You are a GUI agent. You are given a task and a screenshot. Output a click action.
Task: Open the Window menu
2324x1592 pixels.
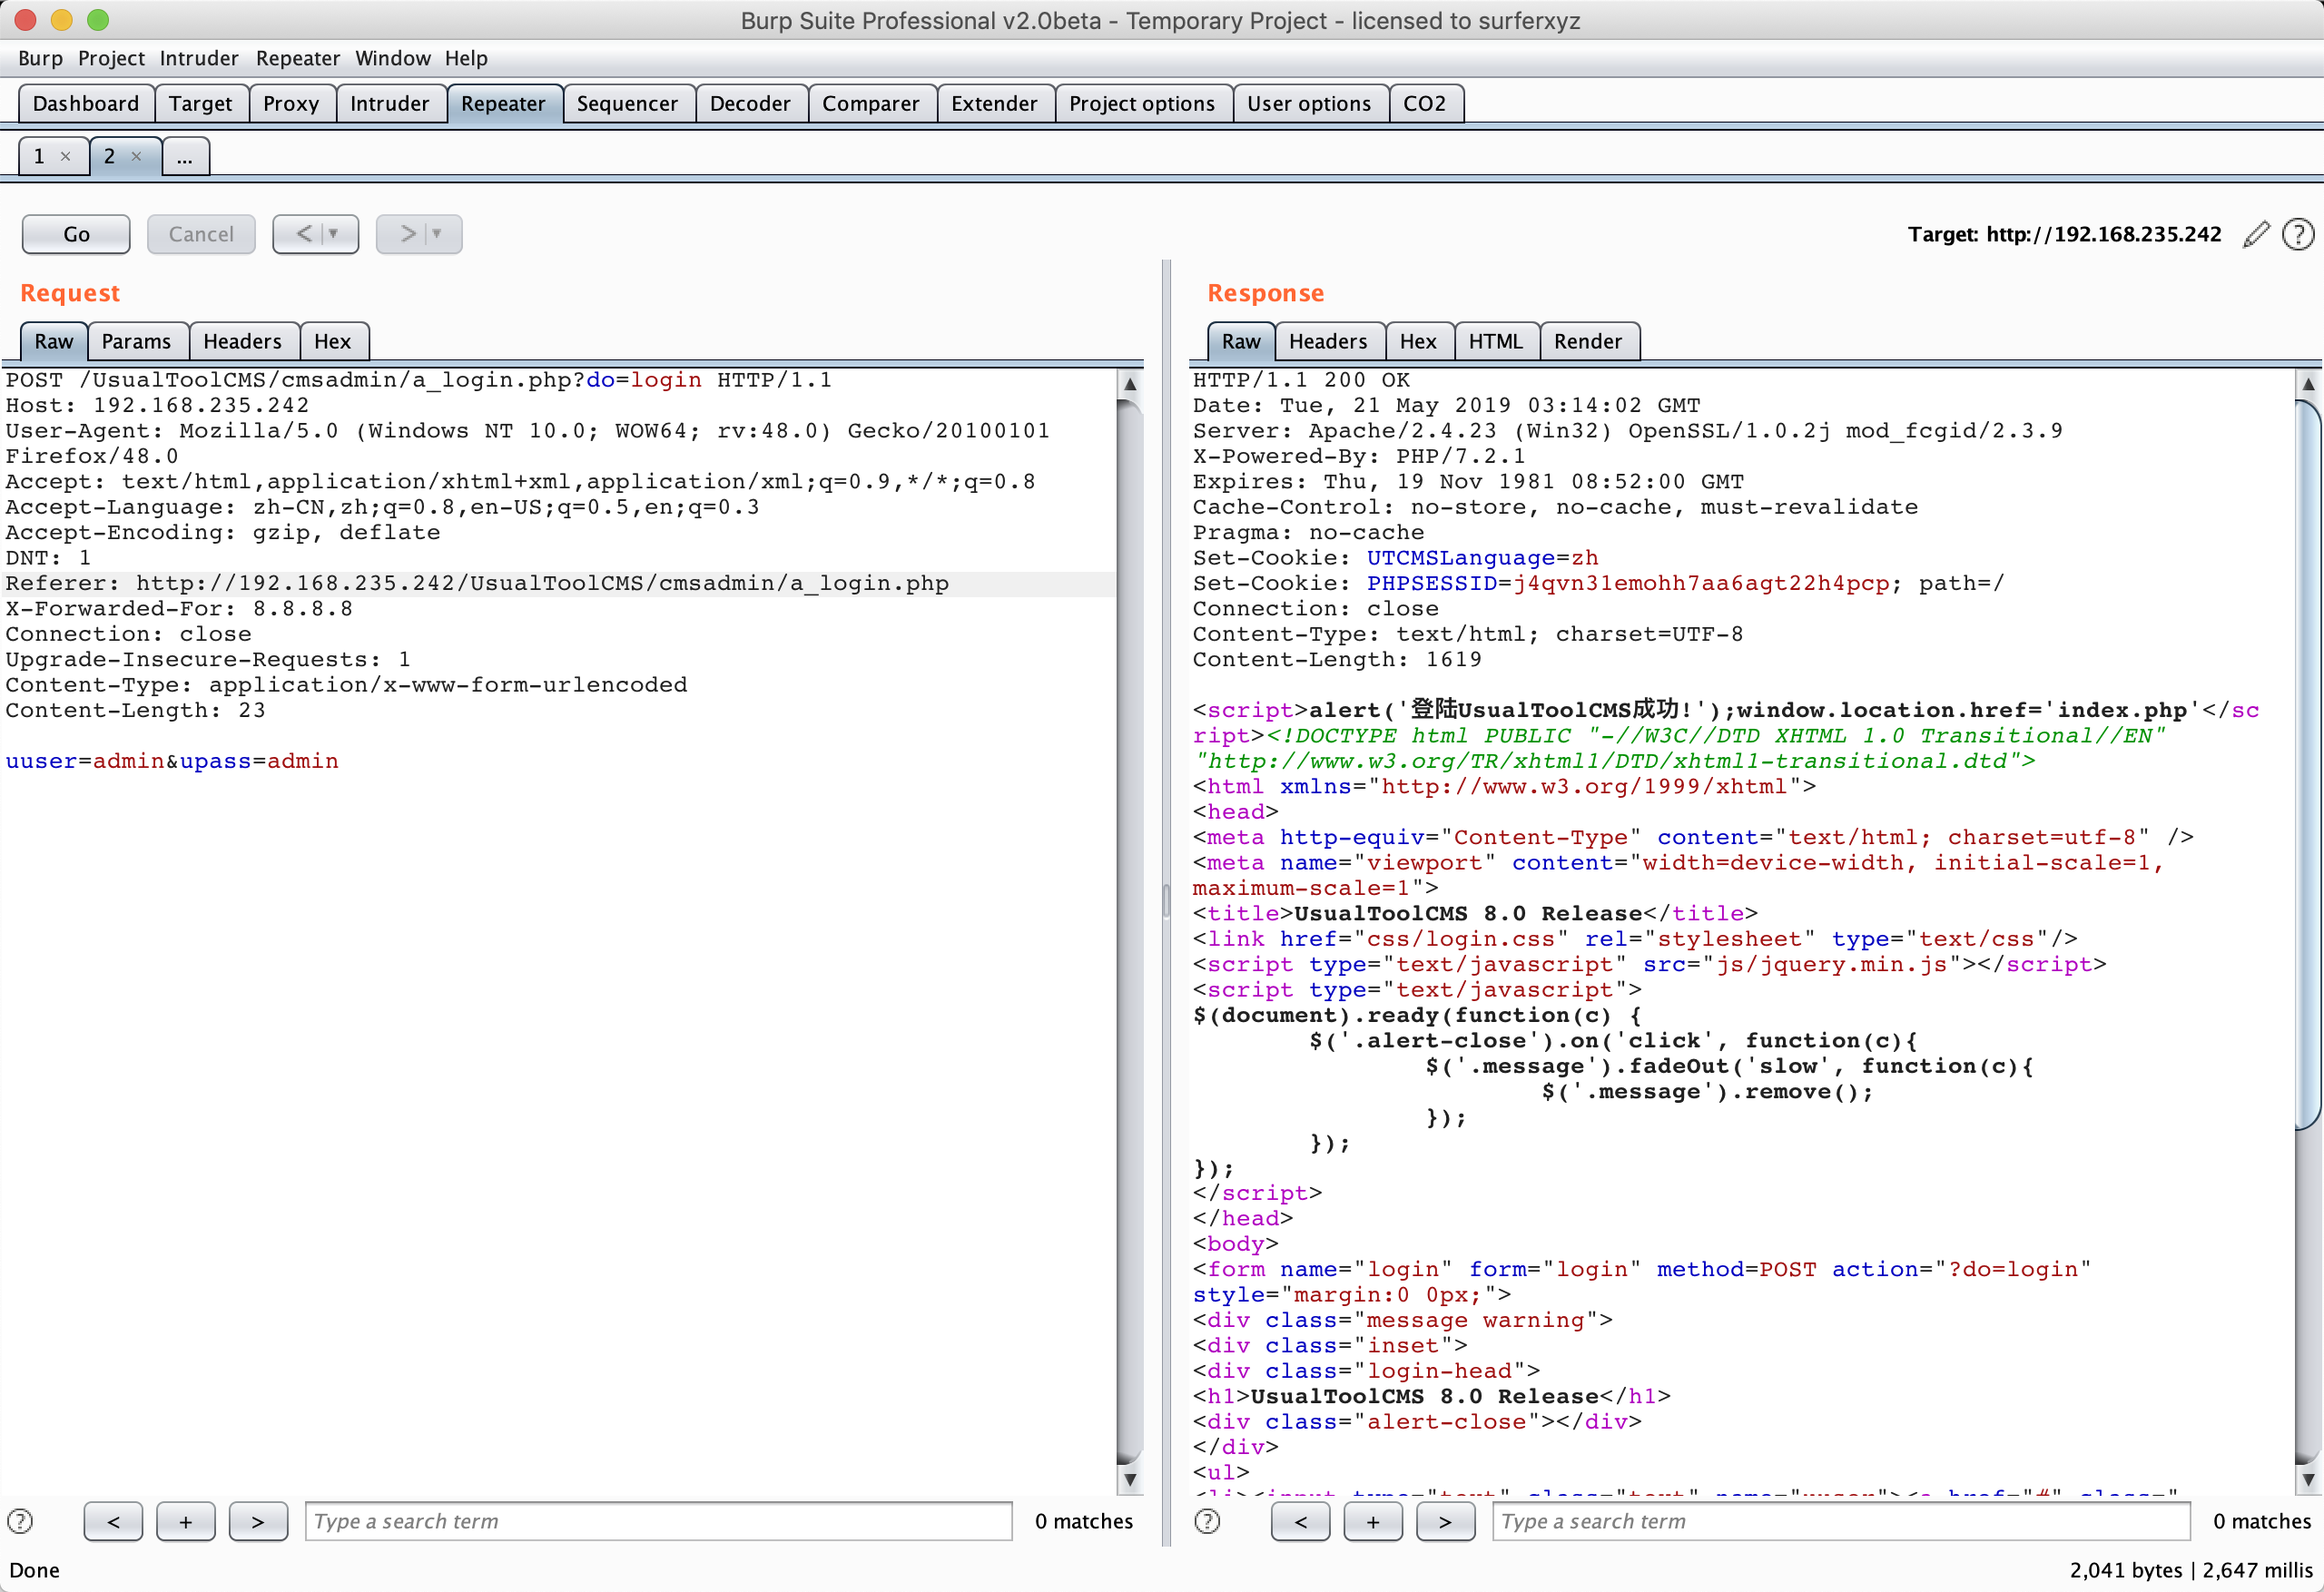[393, 58]
